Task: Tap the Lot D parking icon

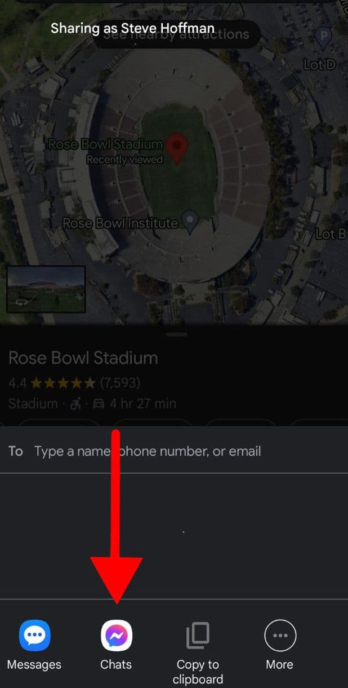Action: [x=323, y=38]
